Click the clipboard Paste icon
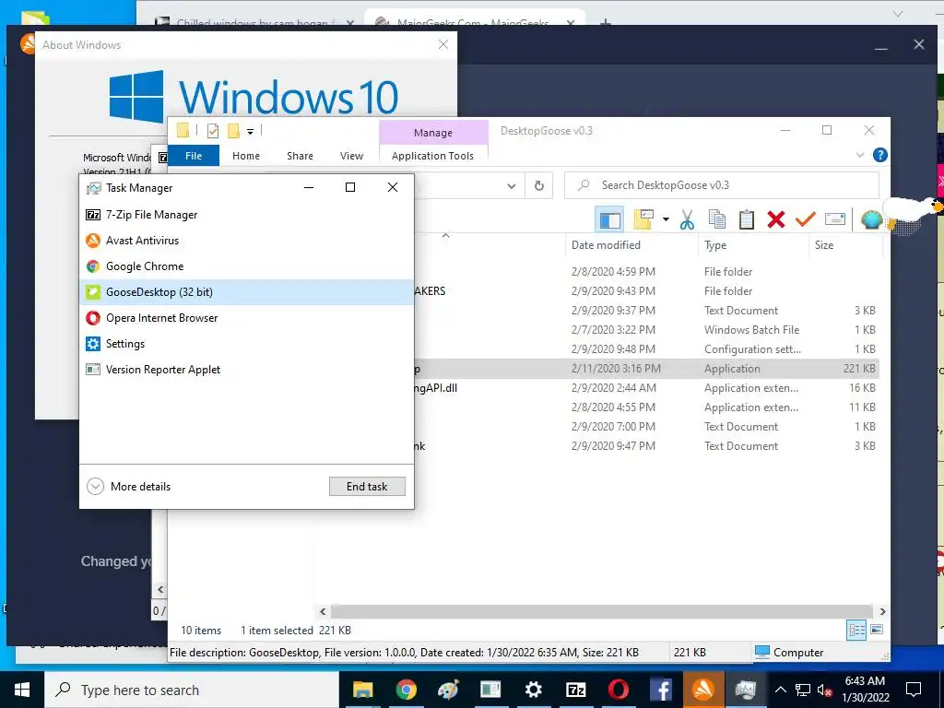Image resolution: width=944 pixels, height=708 pixels. [747, 219]
